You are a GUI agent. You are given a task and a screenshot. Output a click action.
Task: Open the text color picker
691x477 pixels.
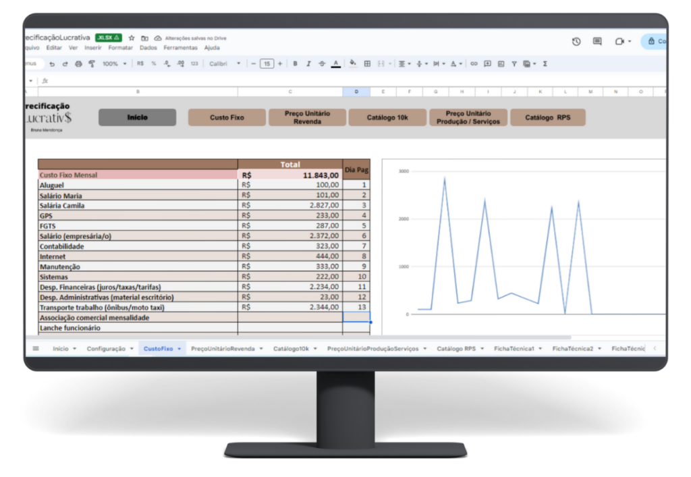tap(336, 64)
